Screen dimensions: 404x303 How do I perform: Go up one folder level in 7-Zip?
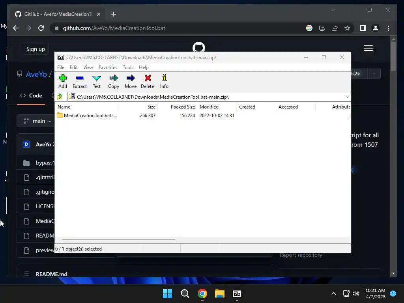point(60,97)
